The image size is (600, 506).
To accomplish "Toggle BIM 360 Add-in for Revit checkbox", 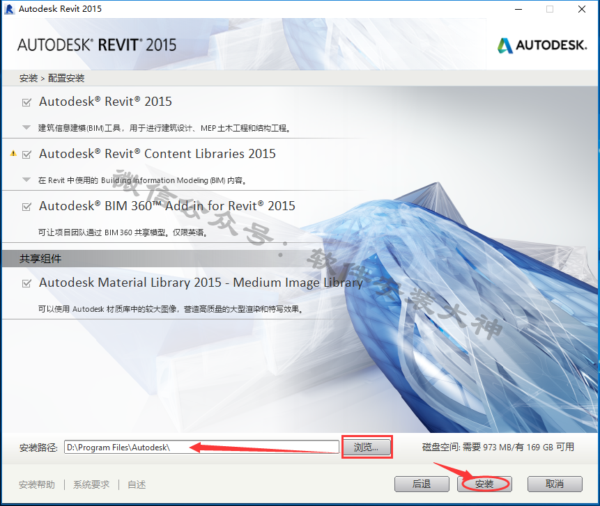I will coord(26,207).
